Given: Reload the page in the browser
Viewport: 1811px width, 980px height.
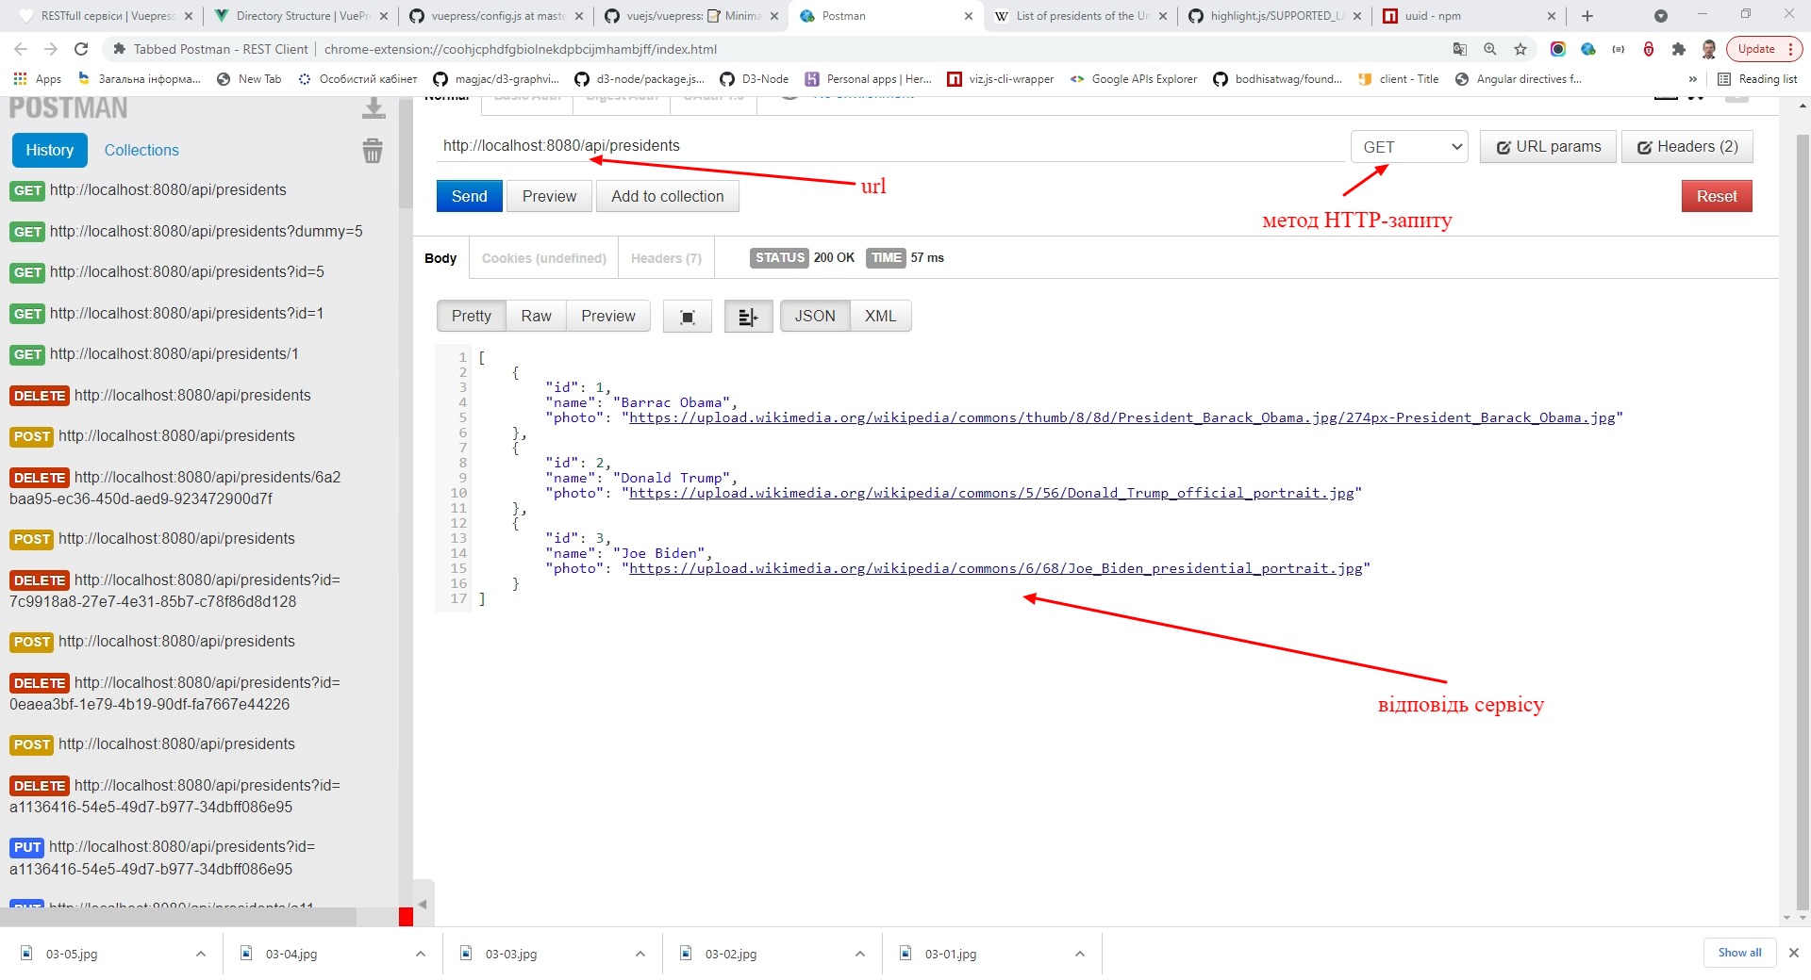Looking at the screenshot, I should (x=81, y=49).
